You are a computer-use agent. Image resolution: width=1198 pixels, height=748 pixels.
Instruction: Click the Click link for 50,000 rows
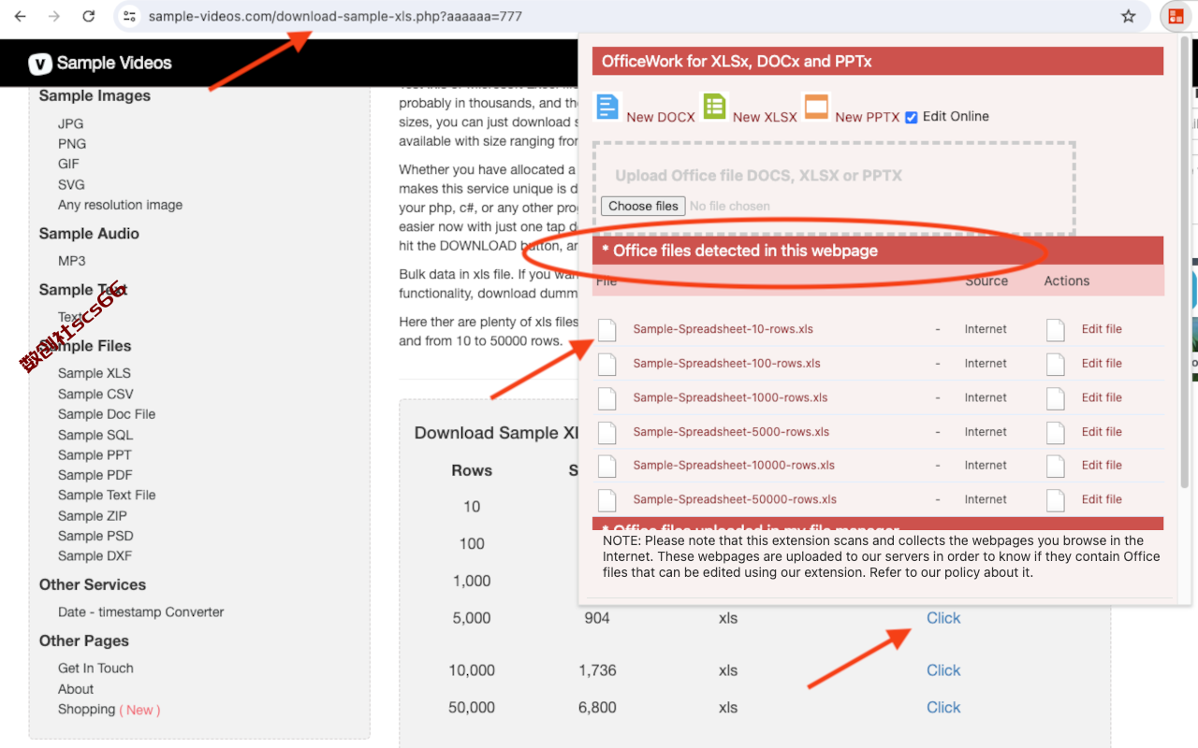(943, 708)
